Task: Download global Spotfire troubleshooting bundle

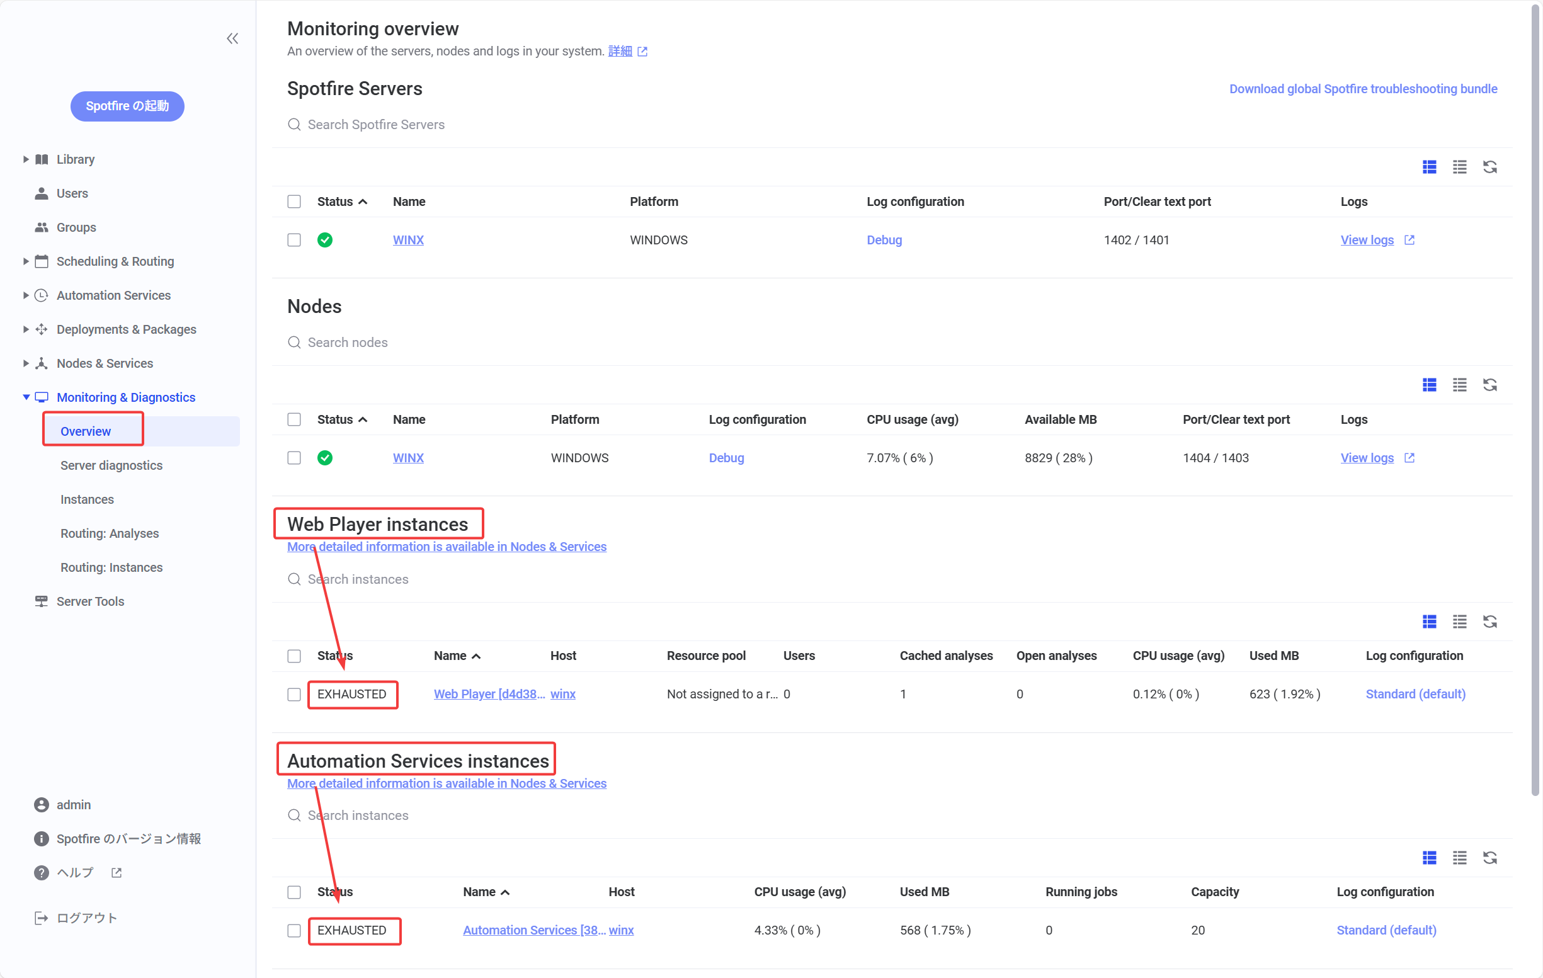Action: tap(1363, 88)
